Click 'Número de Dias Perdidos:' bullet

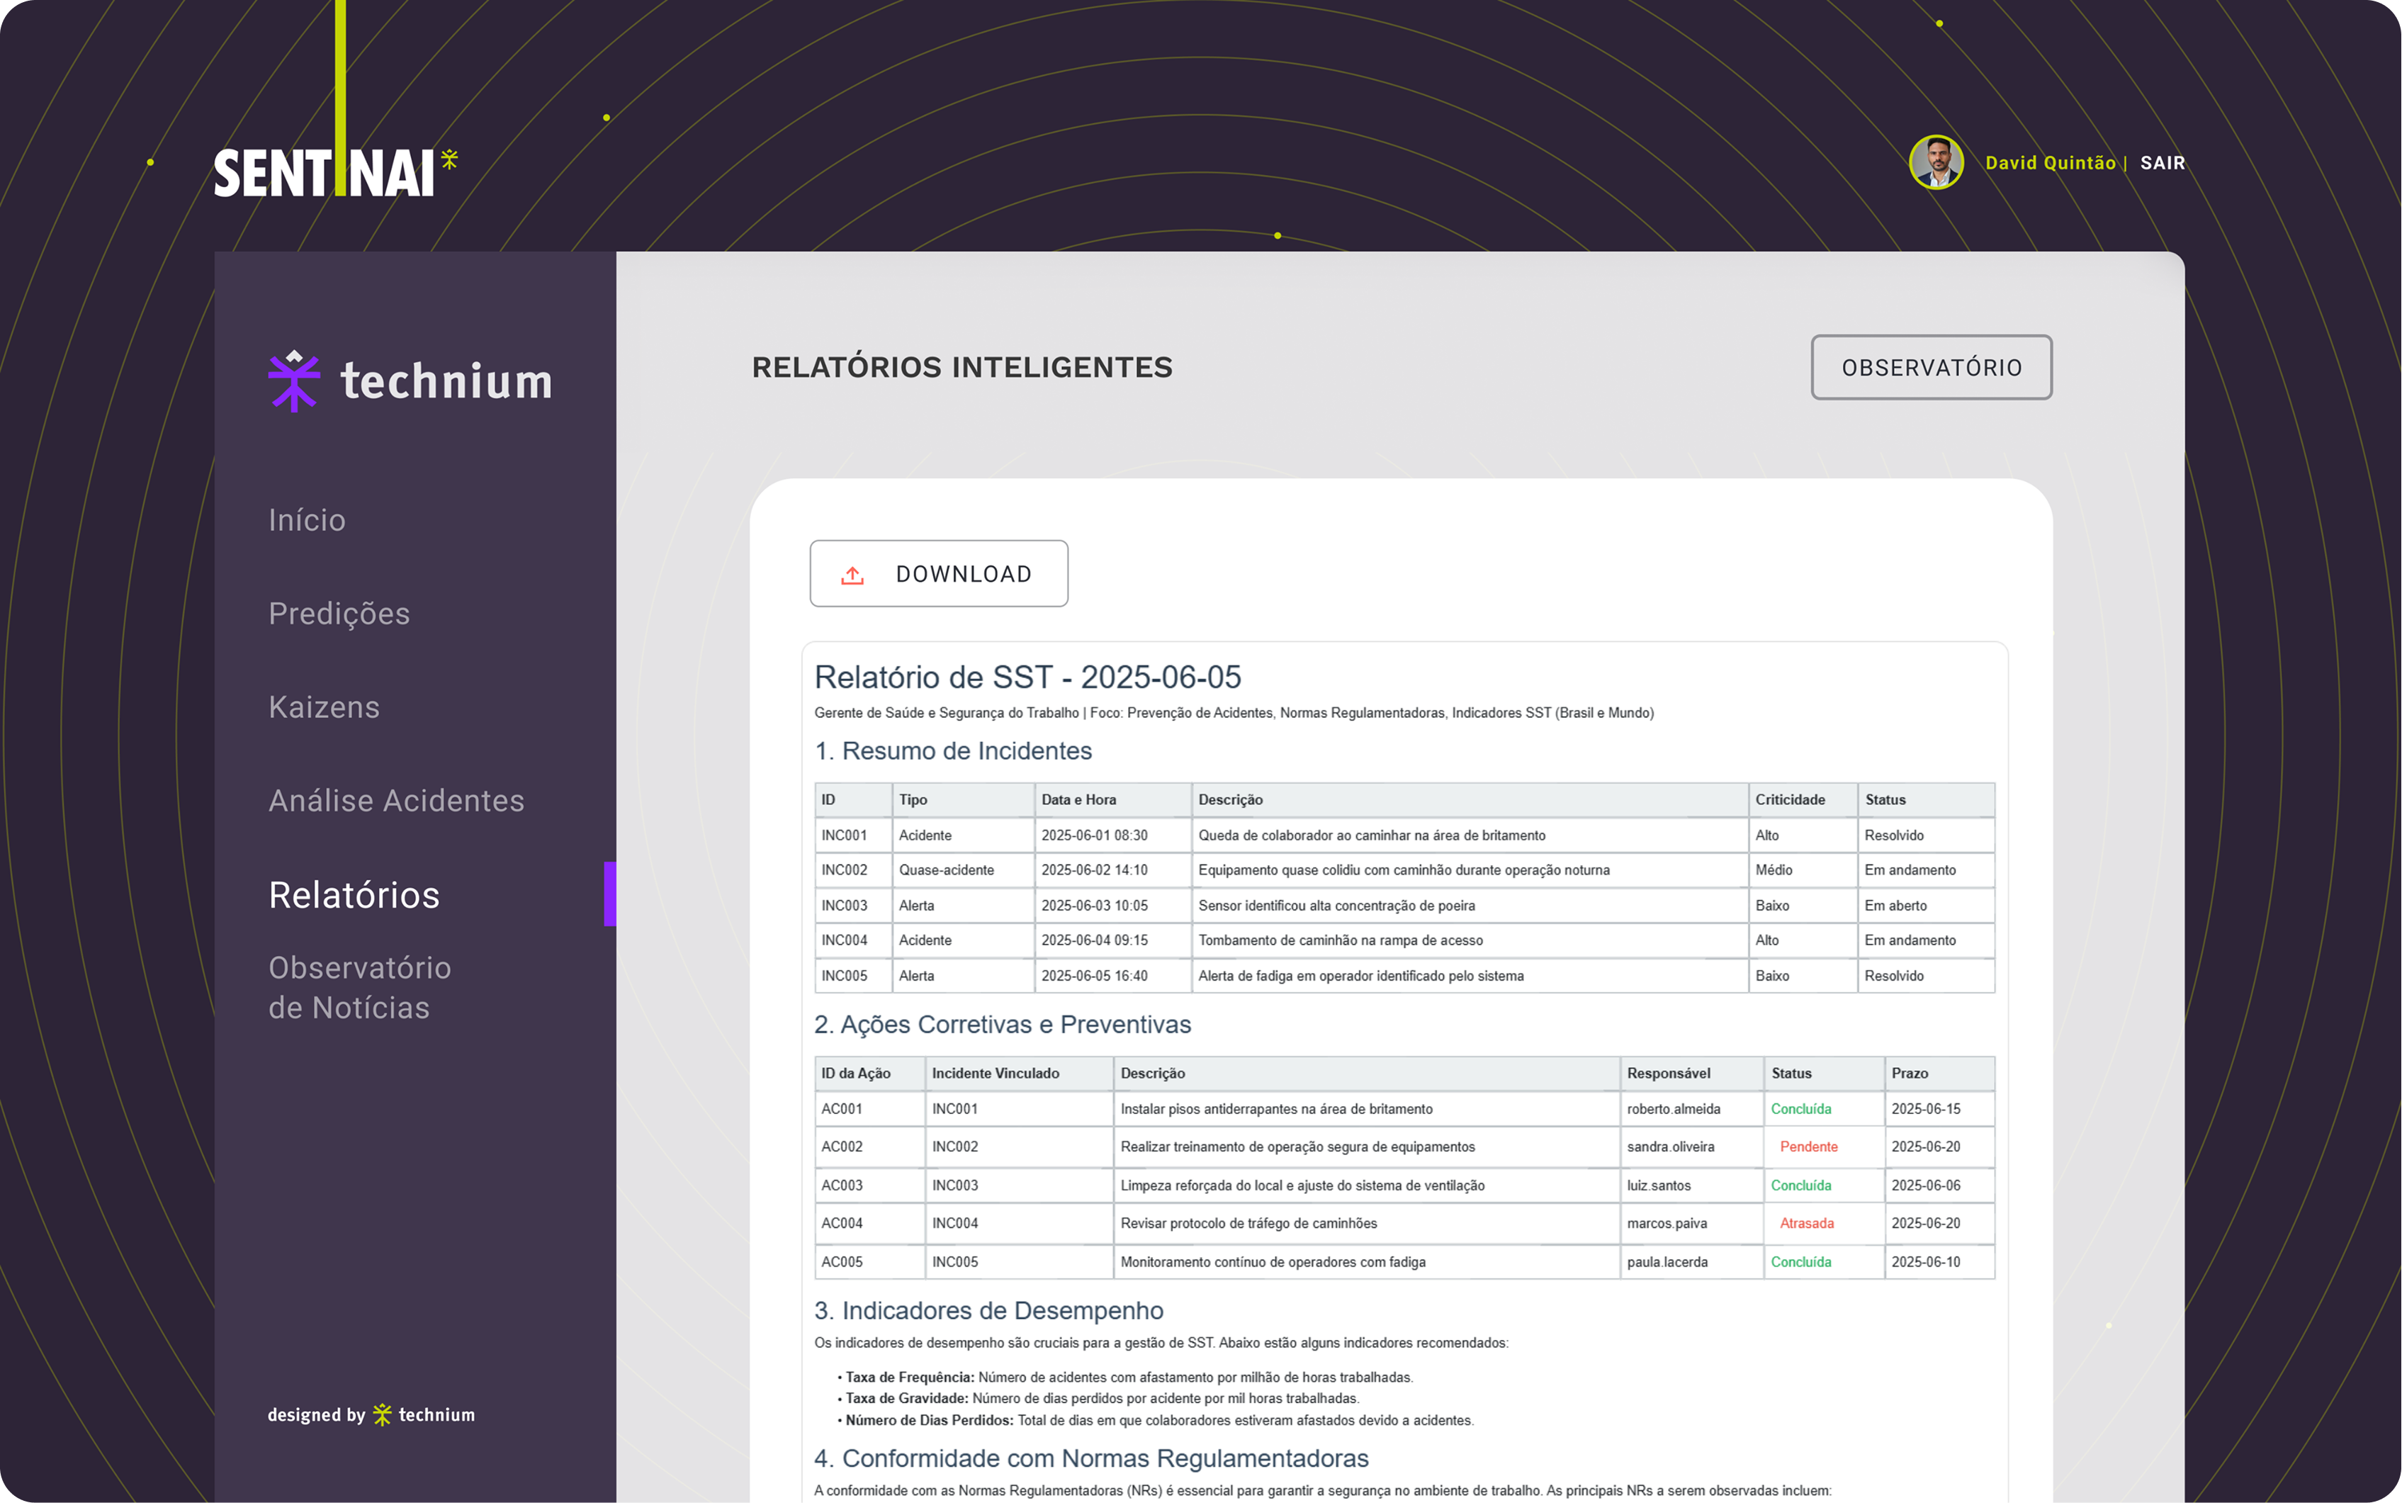tap(929, 1421)
